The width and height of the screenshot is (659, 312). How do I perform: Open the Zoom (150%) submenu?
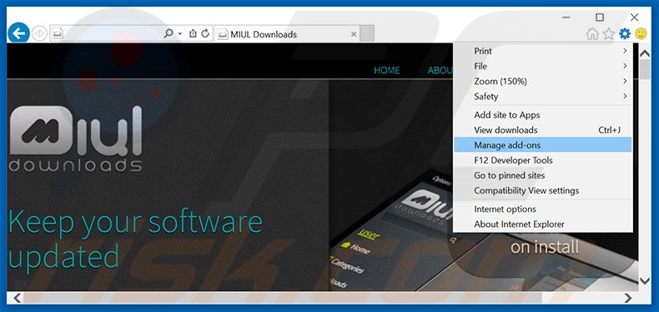coord(543,81)
